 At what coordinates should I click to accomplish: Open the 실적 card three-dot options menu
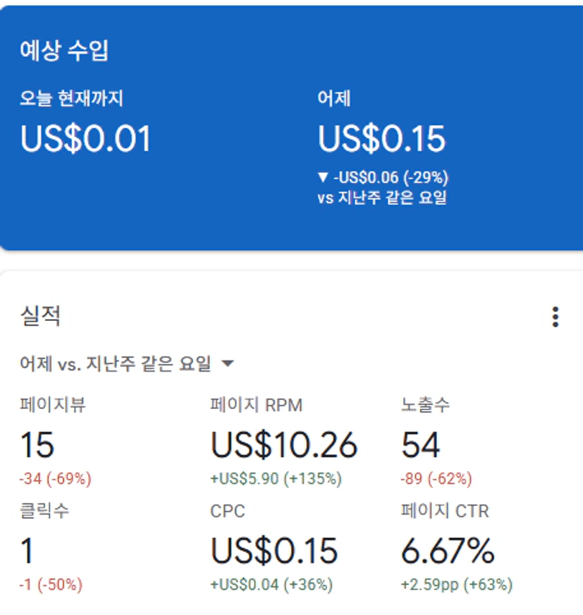(x=556, y=317)
